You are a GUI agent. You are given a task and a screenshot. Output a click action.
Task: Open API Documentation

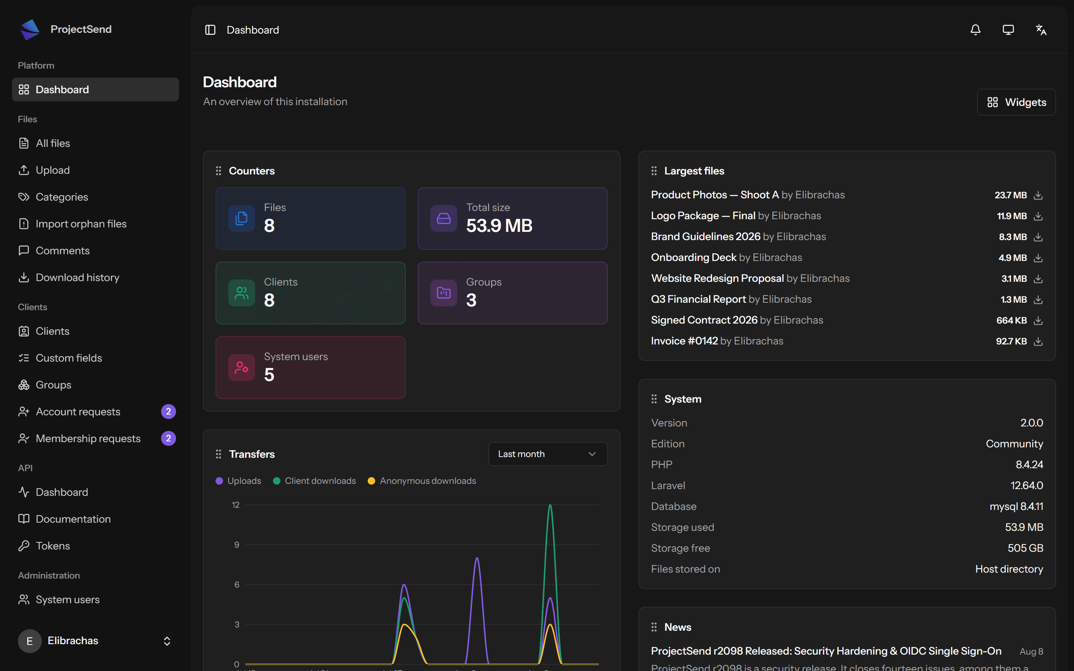pos(95,519)
